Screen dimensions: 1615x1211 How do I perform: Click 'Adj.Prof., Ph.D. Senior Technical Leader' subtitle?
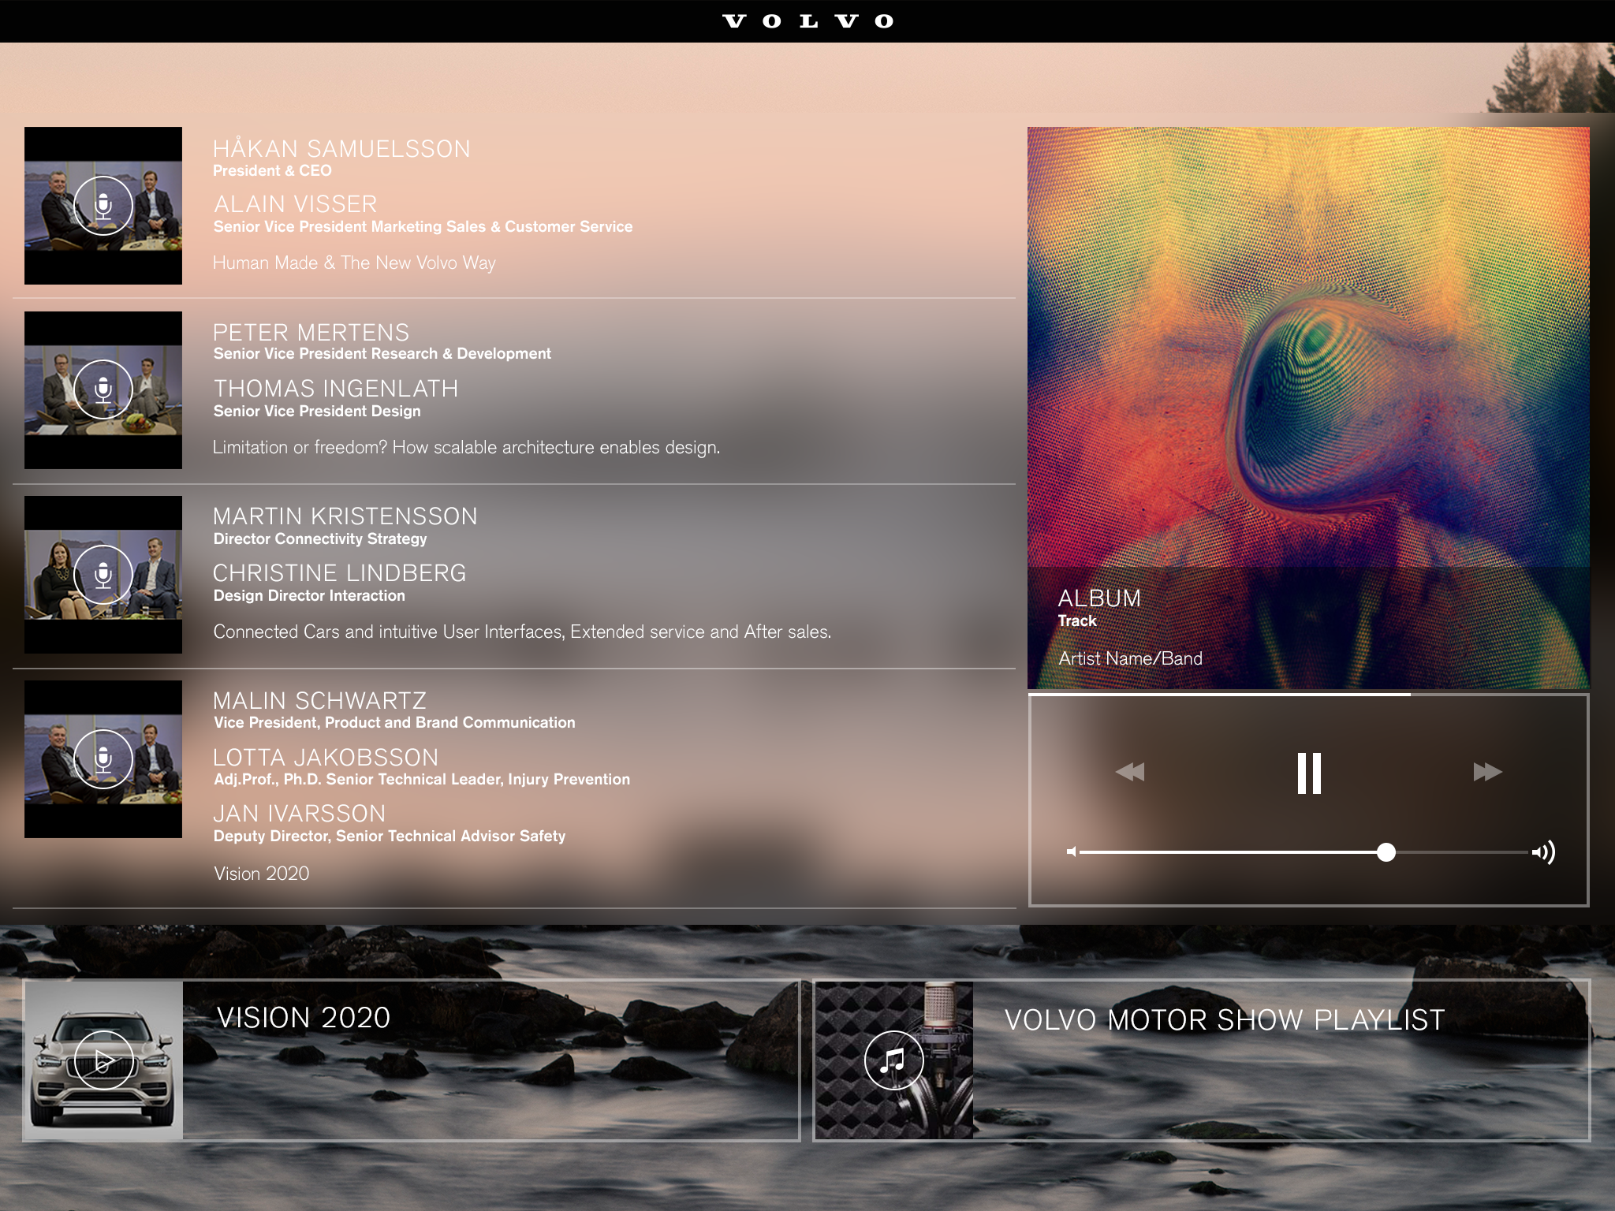[x=422, y=780]
